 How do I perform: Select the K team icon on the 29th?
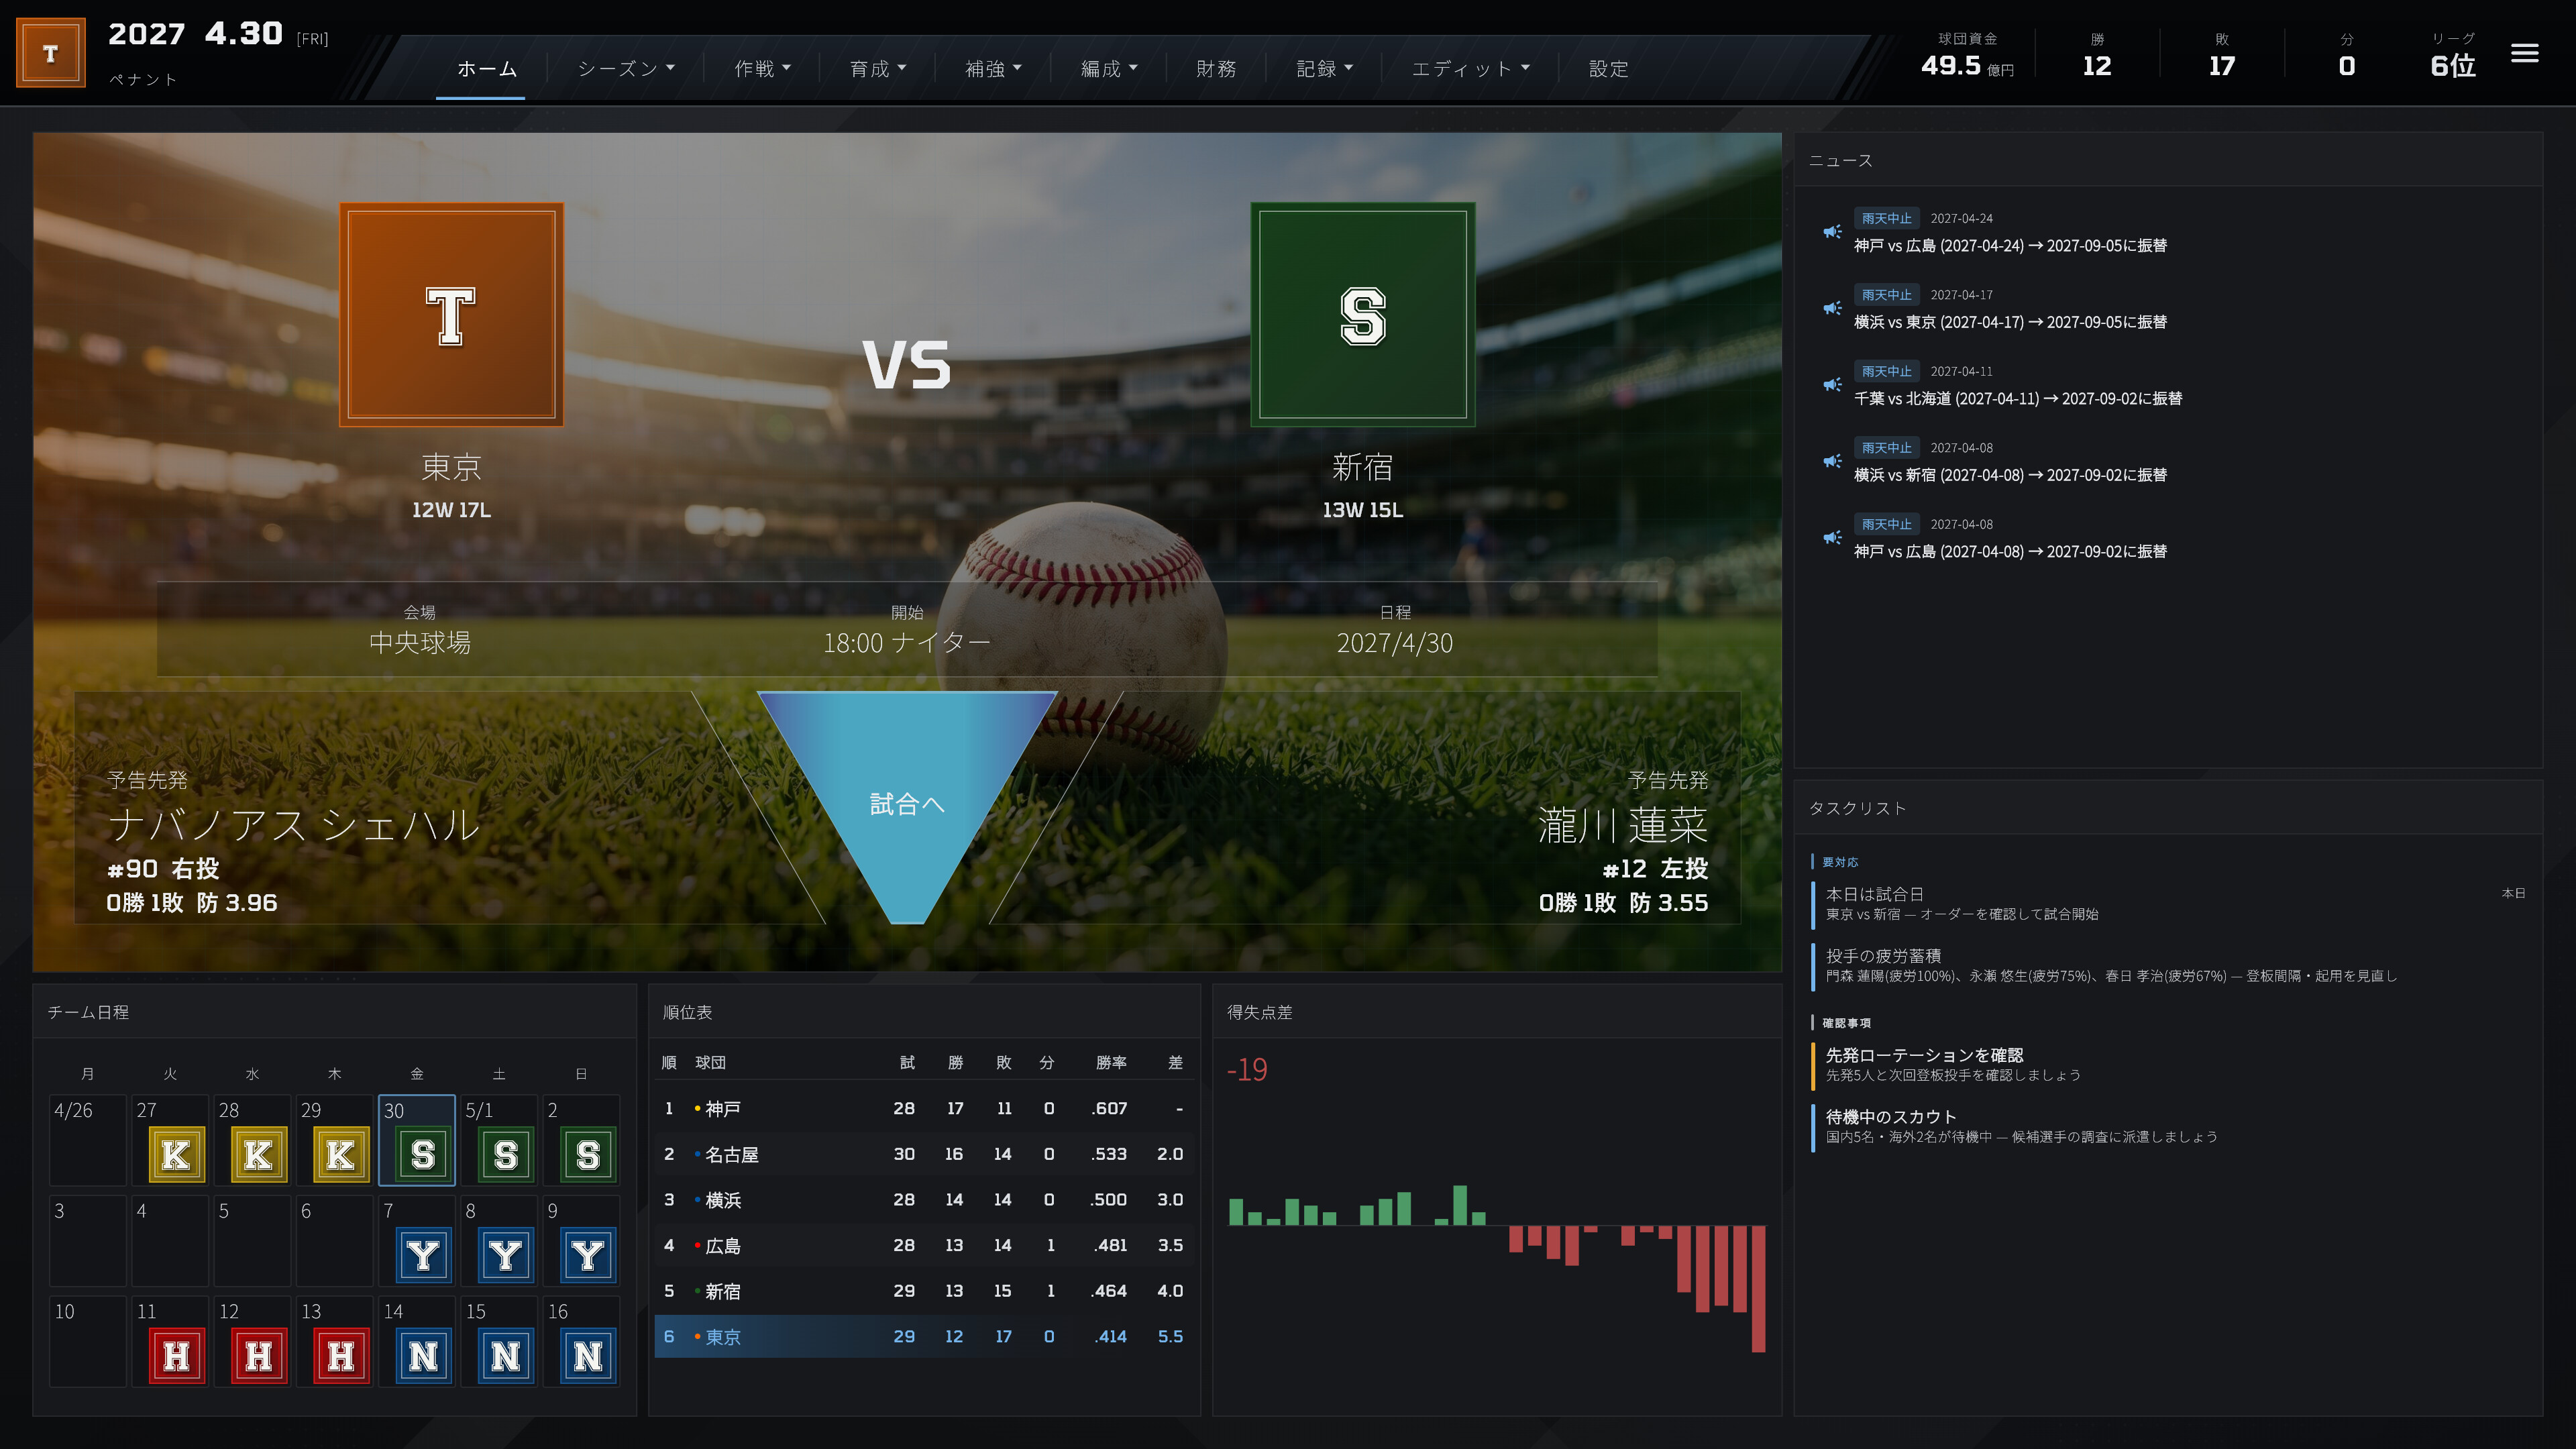340,1155
